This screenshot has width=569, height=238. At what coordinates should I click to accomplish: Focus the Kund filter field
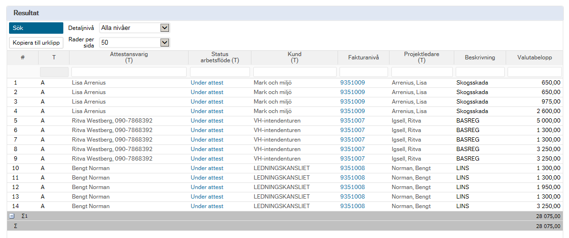click(x=295, y=72)
